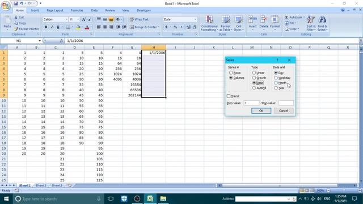The image size is (363, 204).
Task: Click the Increase Font Size icon
Action: [84, 20]
